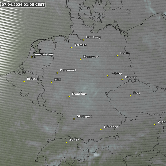Image resolution: width=166 pixels, height=166 pixels.
Task: Click the Stuttgart yellow marker
Action: pyautogui.click(x=74, y=119)
